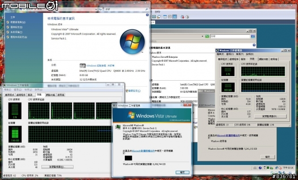This screenshot has width=298, height=180.
Task: Open Microsoft license terms link in guest About dialog
Action: (229, 136)
